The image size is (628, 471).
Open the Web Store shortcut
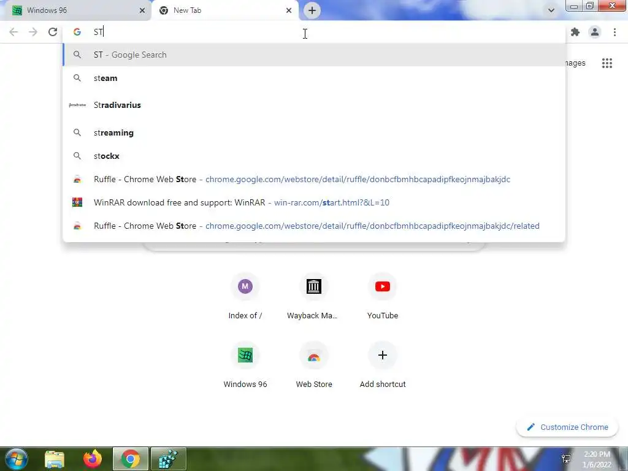(313, 366)
